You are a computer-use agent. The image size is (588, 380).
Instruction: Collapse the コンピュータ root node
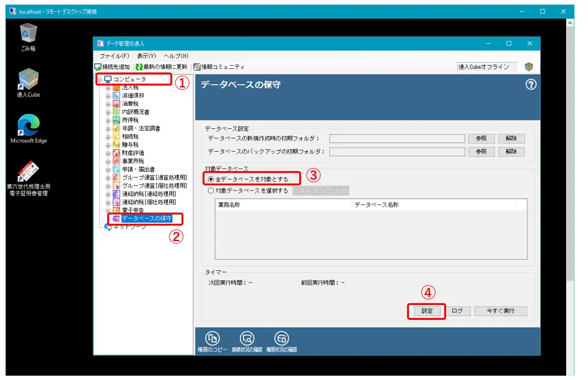tap(99, 79)
